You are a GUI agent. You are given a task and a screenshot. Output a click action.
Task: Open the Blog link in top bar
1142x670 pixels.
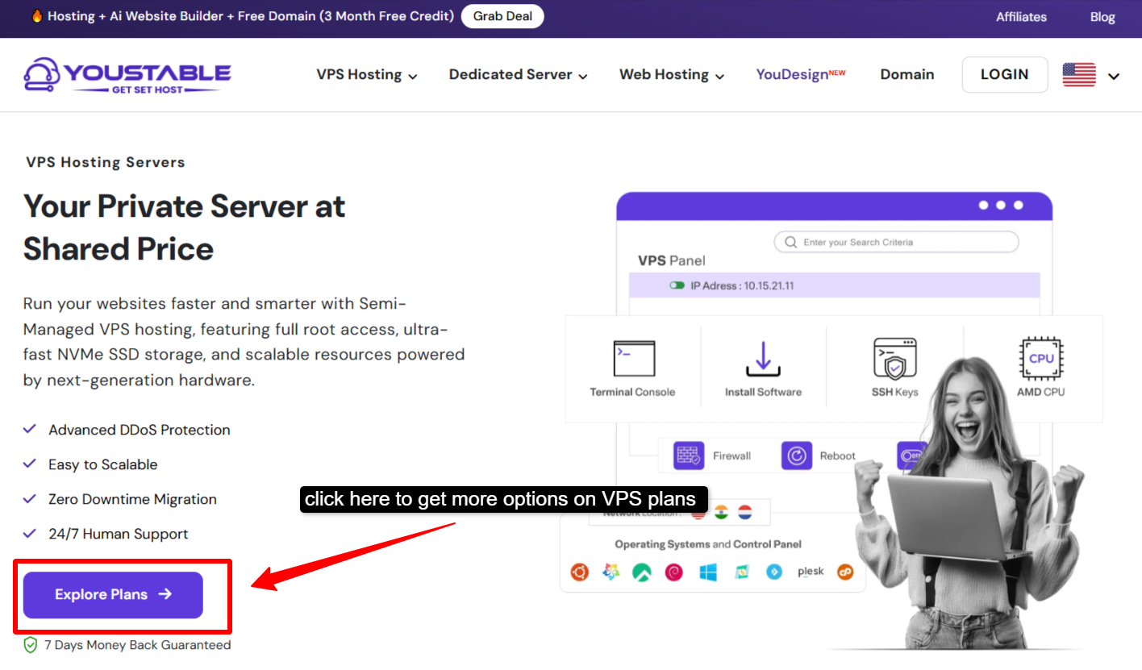point(1102,17)
